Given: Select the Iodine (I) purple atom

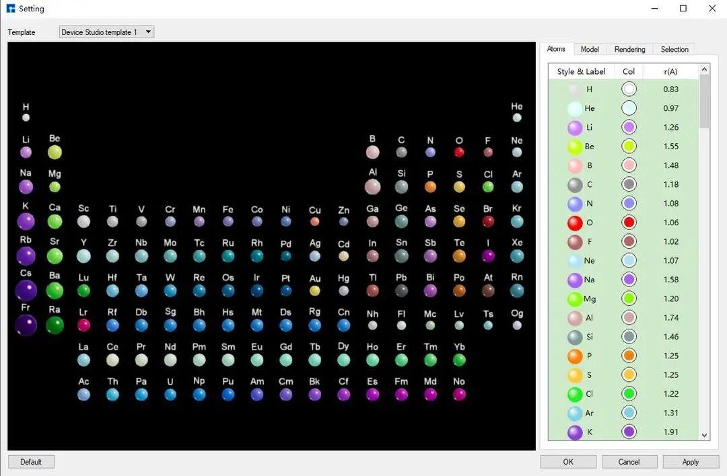Looking at the screenshot, I should tap(488, 255).
